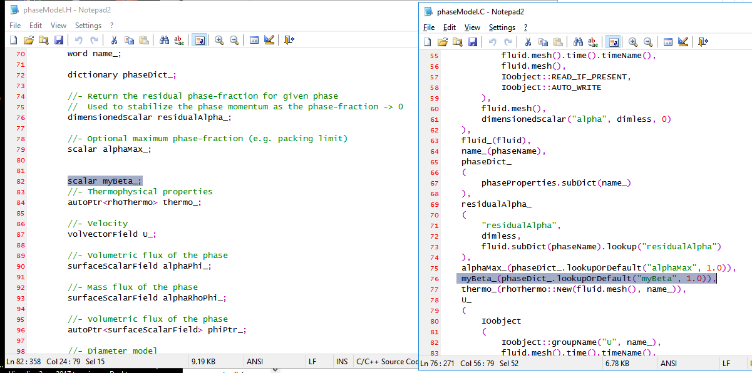Click the Exit door icon in phaseModel.C toolbar

(x=703, y=42)
